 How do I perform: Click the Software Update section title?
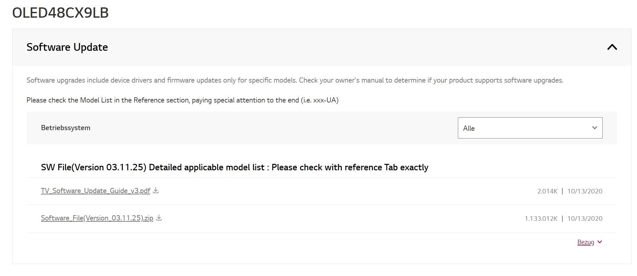click(x=67, y=47)
